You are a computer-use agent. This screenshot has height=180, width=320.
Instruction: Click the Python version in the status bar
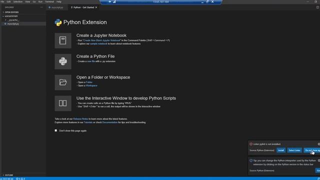click(x=7, y=179)
